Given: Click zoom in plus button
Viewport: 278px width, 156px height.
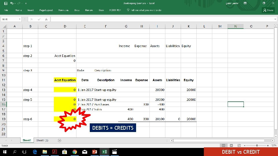Looking at the screenshot, I should pyautogui.click(x=268, y=145).
